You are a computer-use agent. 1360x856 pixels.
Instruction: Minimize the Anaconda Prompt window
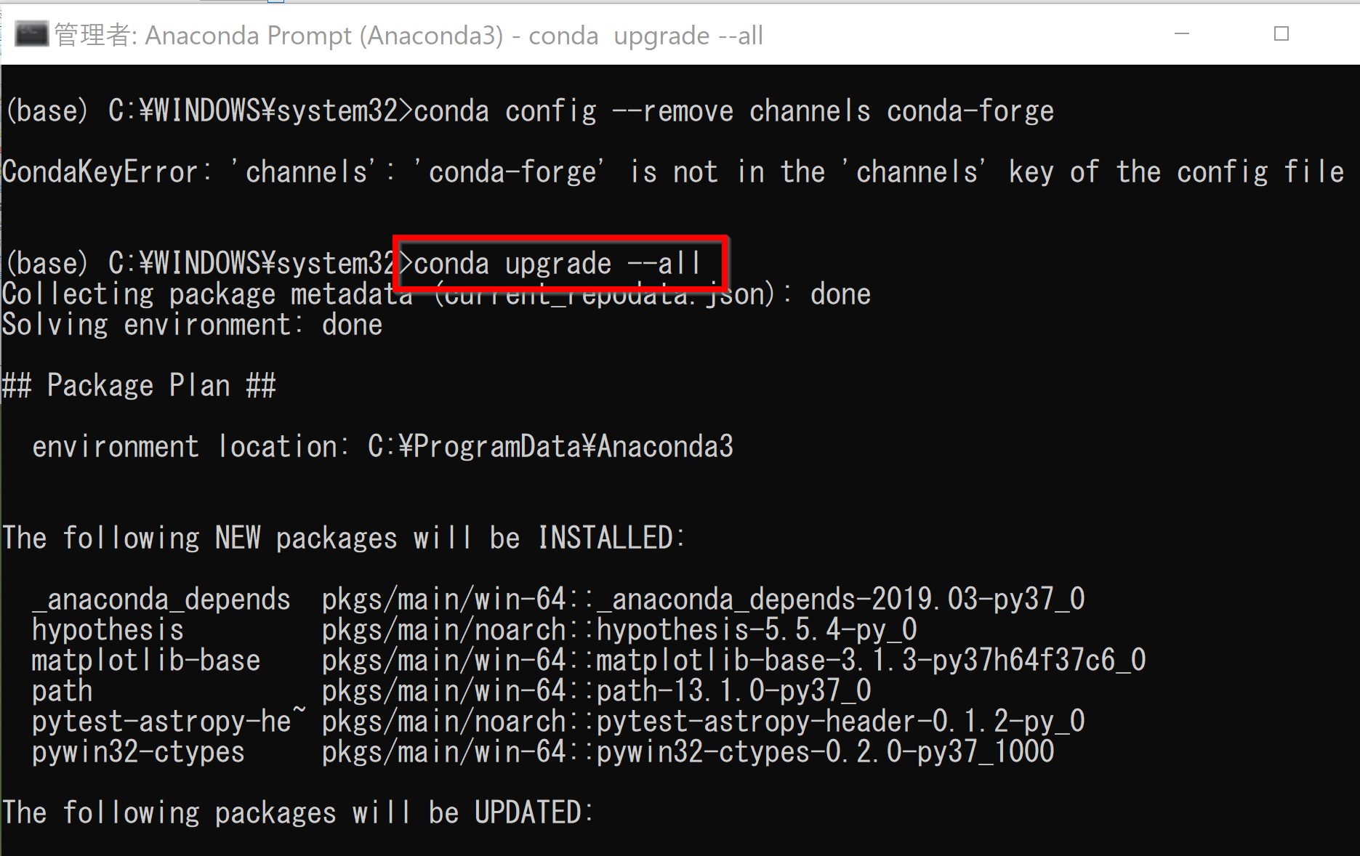click(x=1182, y=34)
